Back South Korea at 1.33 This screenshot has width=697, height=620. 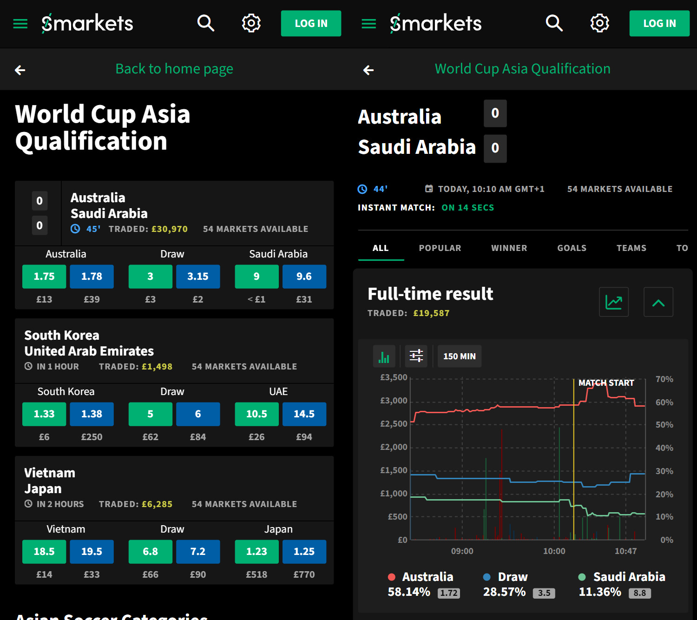click(x=44, y=414)
